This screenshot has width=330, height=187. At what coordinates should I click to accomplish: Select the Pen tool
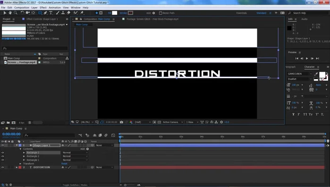pos(45,13)
